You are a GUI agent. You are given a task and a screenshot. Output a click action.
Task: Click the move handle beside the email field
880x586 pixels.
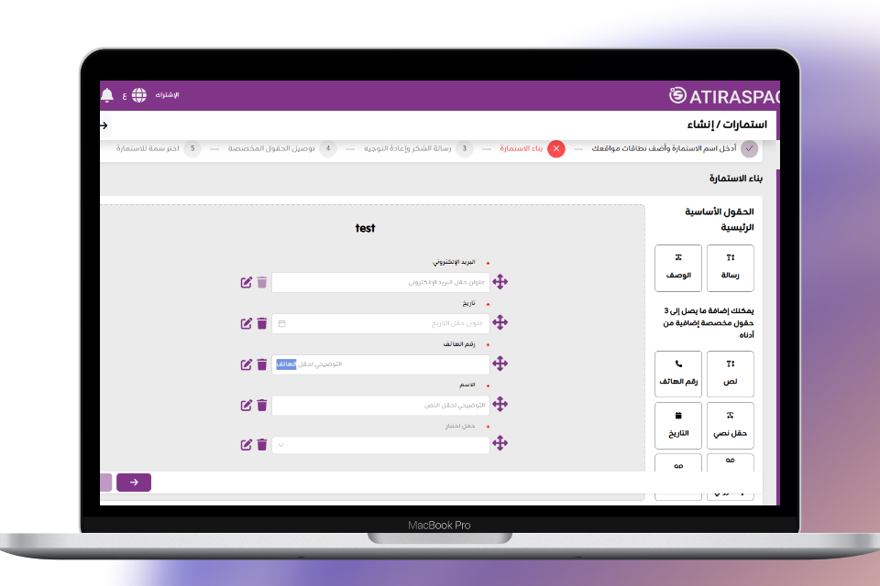coord(500,282)
